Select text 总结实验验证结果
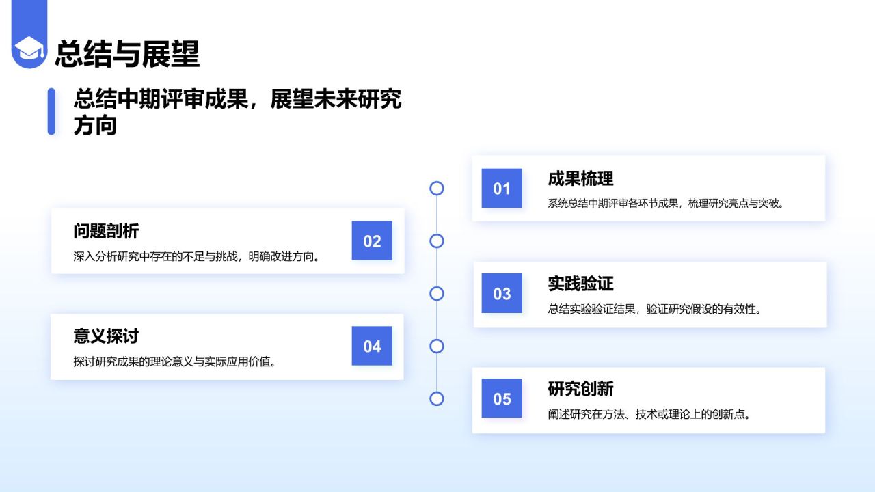Image resolution: width=875 pixels, height=492 pixels. tap(591, 309)
